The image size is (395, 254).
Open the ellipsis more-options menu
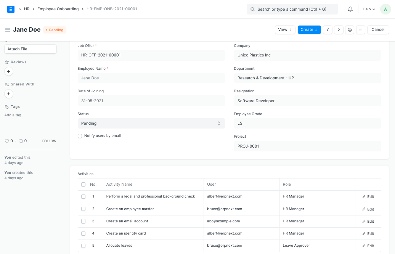[361, 29]
